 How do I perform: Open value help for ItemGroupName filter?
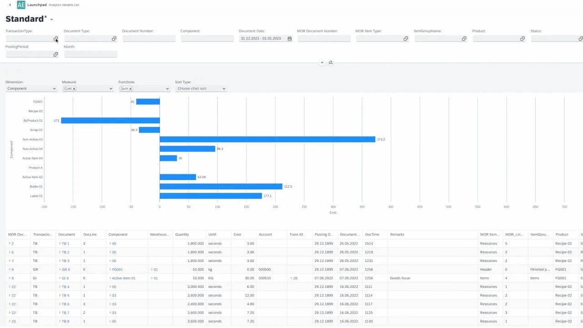[x=464, y=39]
